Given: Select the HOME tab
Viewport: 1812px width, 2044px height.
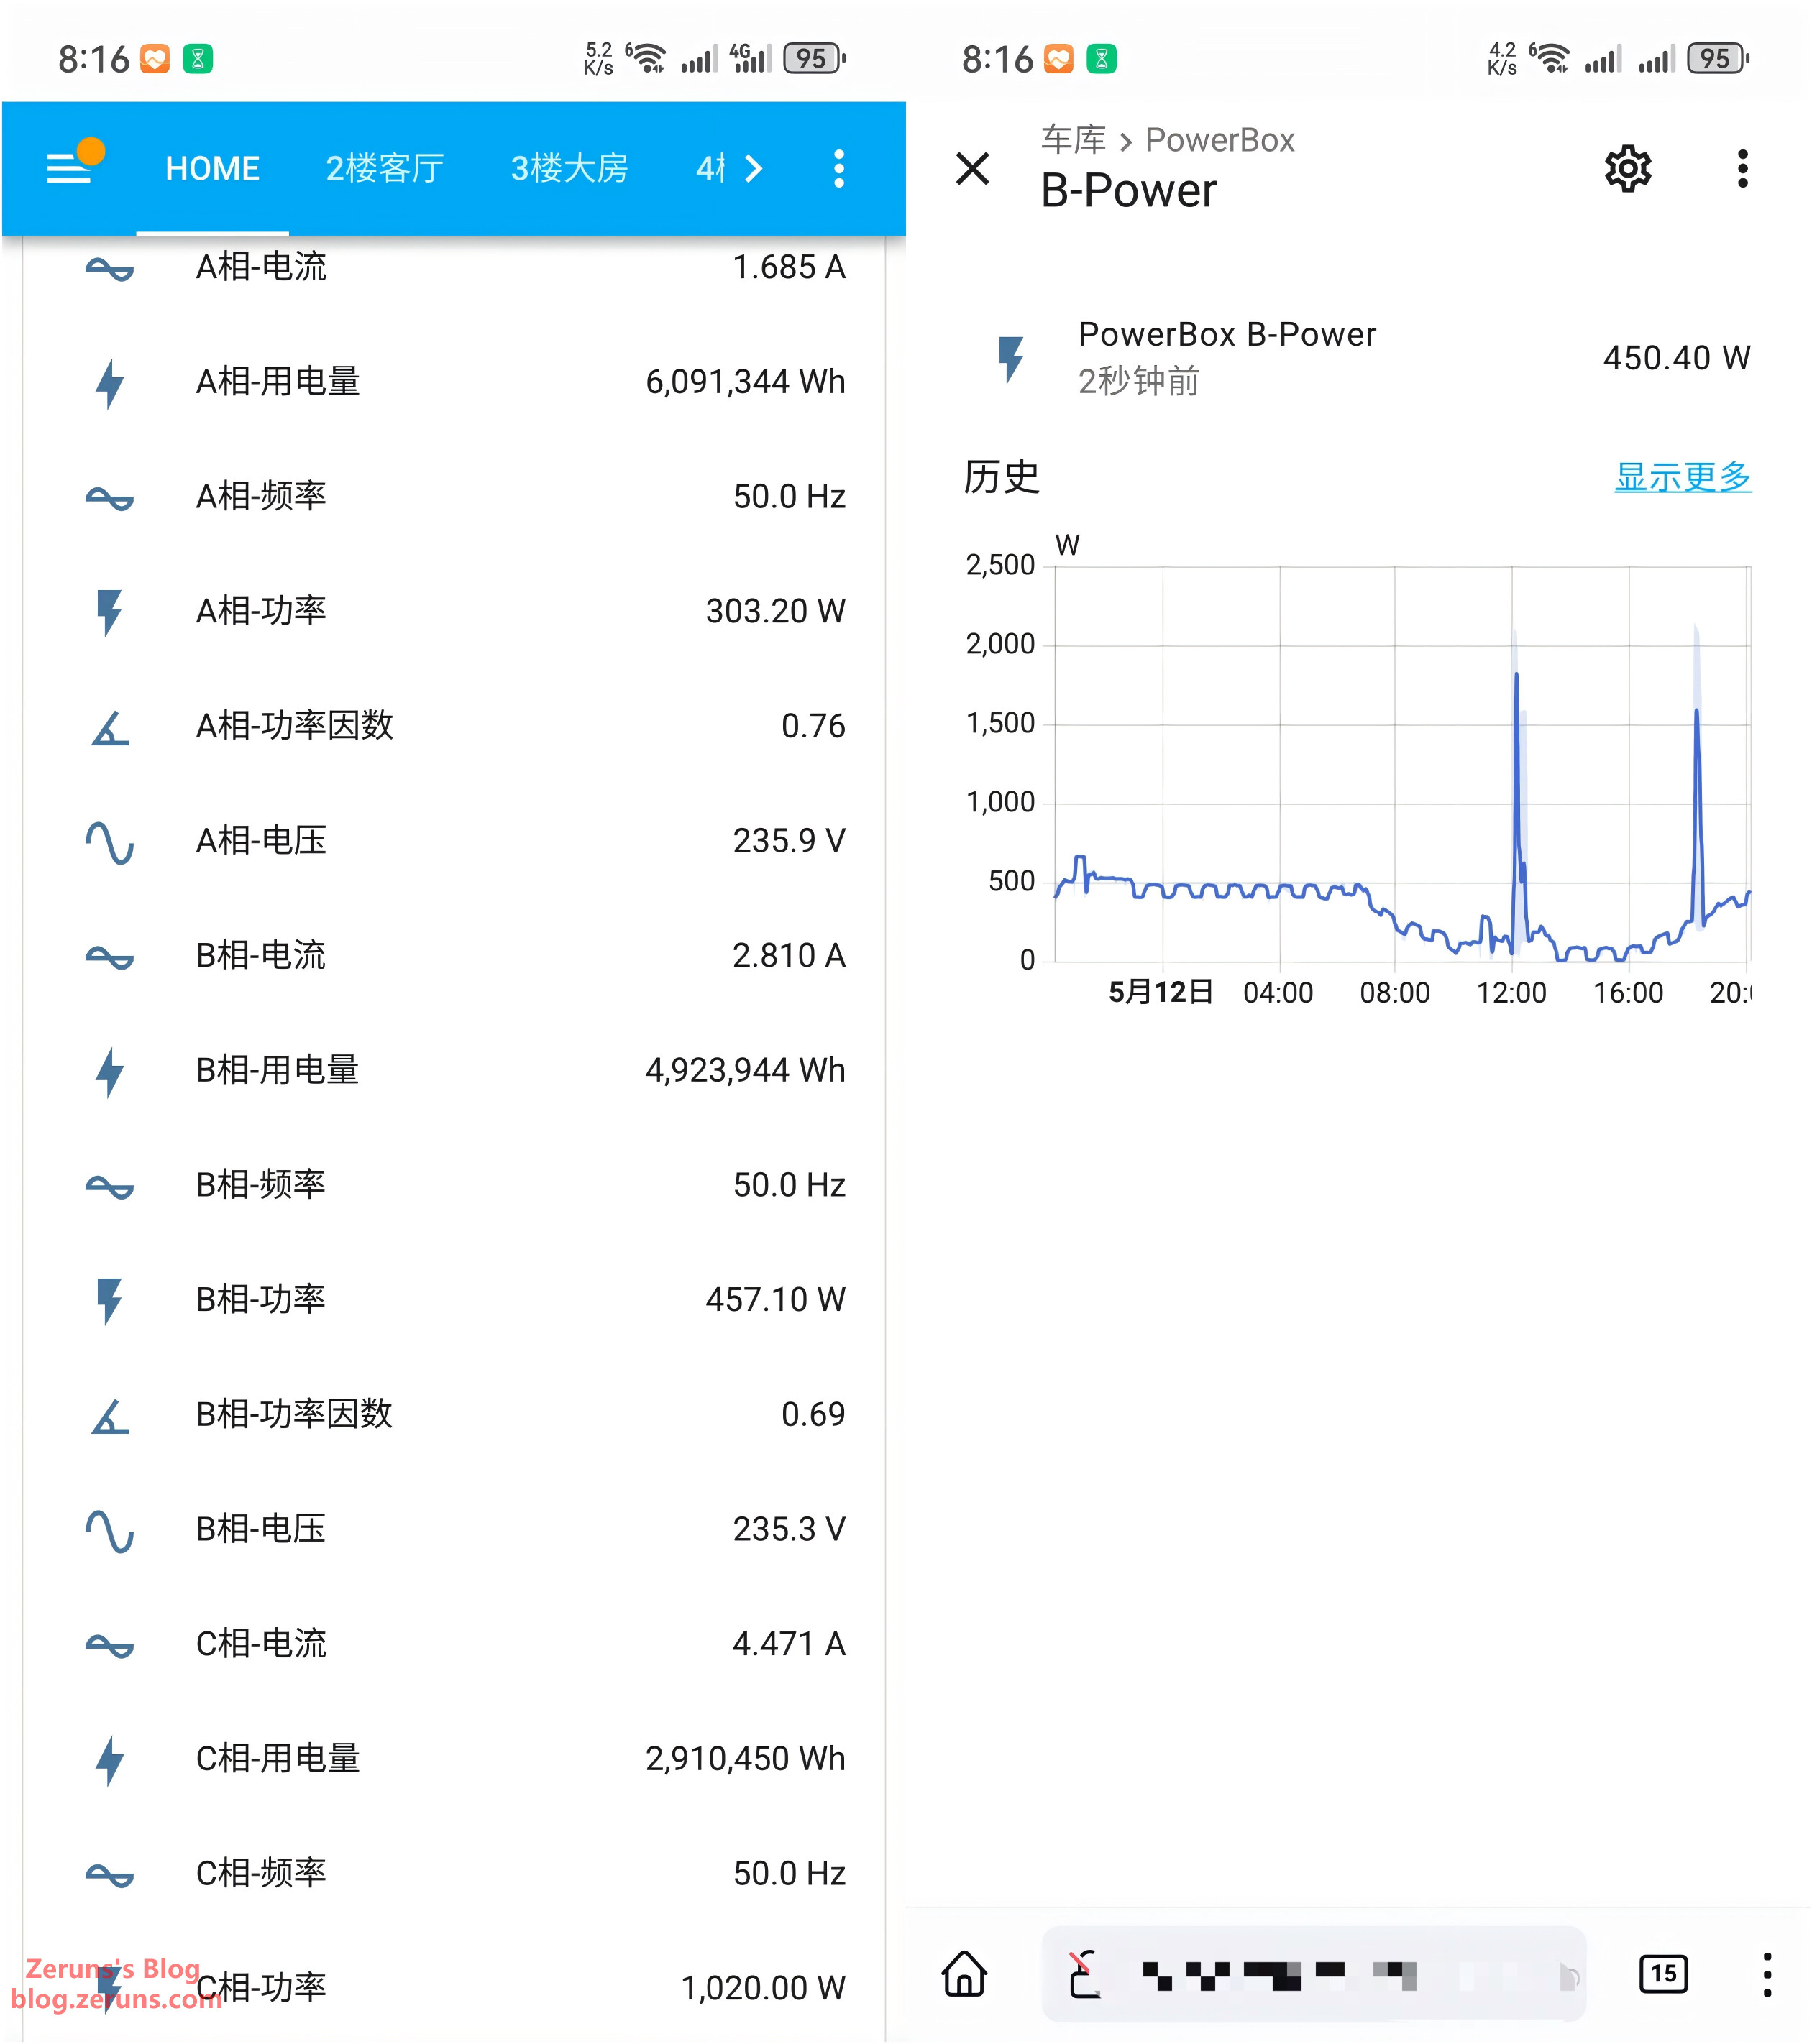Looking at the screenshot, I should pos(212,168).
